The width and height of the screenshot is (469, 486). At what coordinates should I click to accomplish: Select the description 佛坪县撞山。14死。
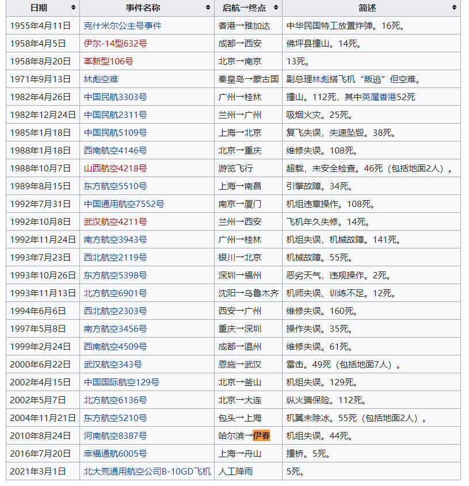click(371, 43)
